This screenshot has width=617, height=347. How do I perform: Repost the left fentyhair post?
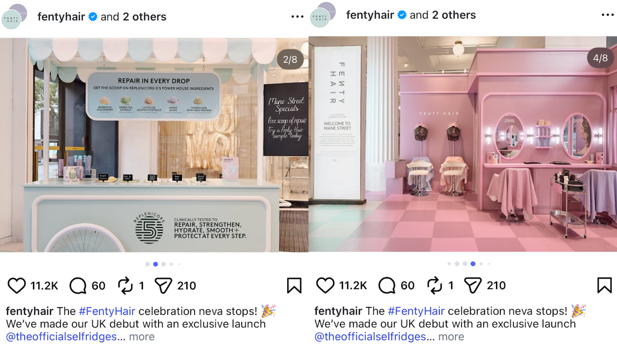[125, 285]
